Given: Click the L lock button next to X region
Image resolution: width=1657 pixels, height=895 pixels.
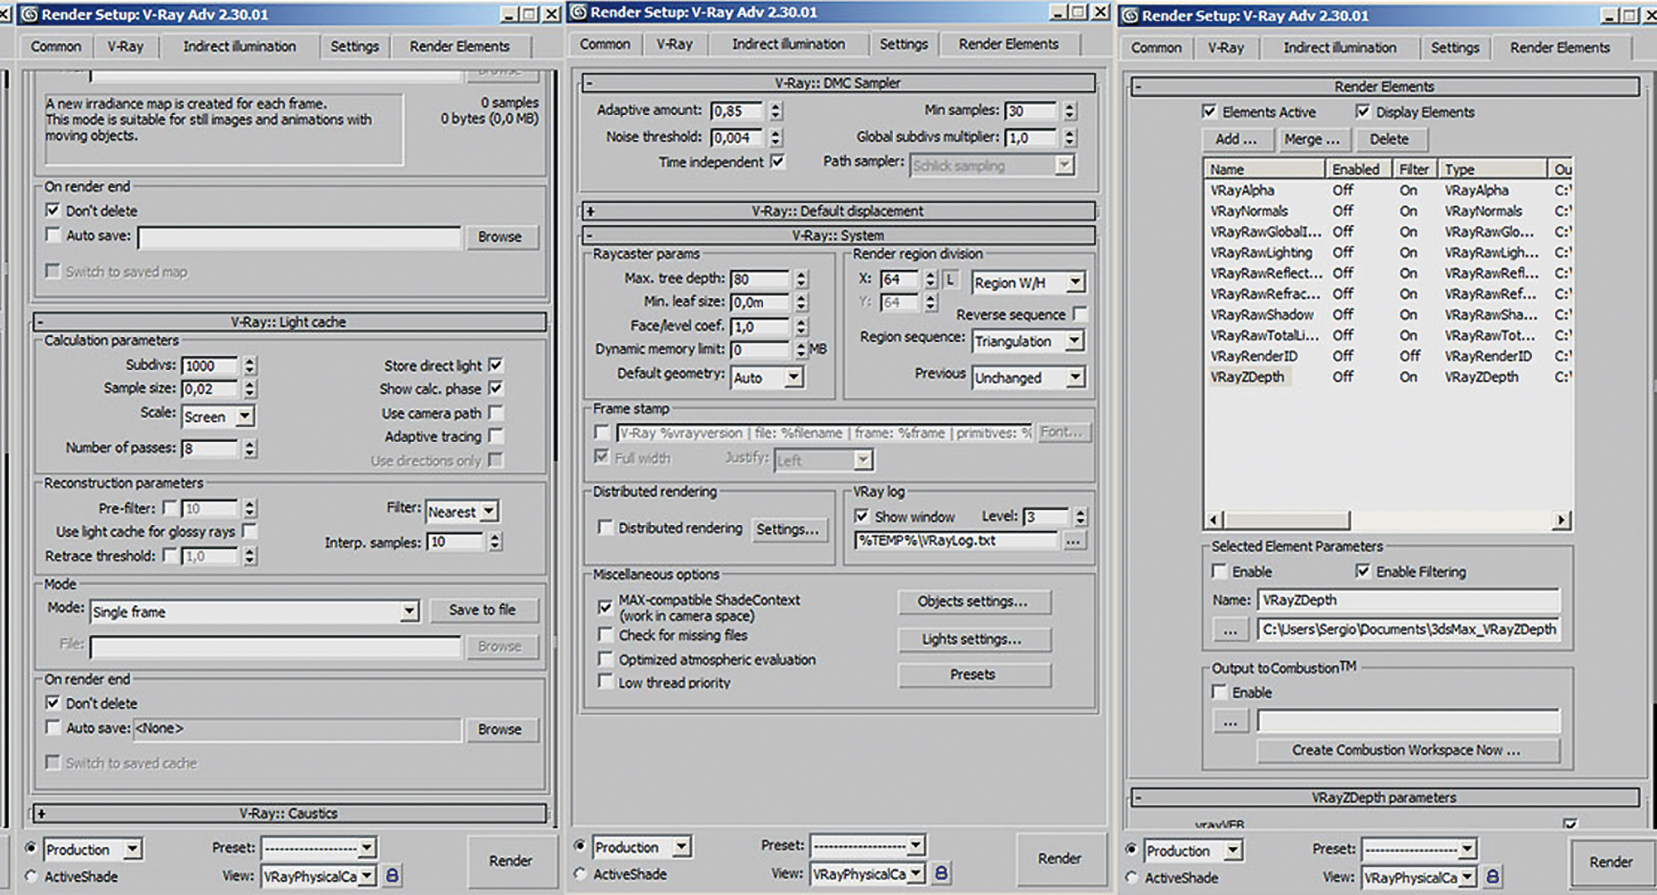Looking at the screenshot, I should (950, 280).
